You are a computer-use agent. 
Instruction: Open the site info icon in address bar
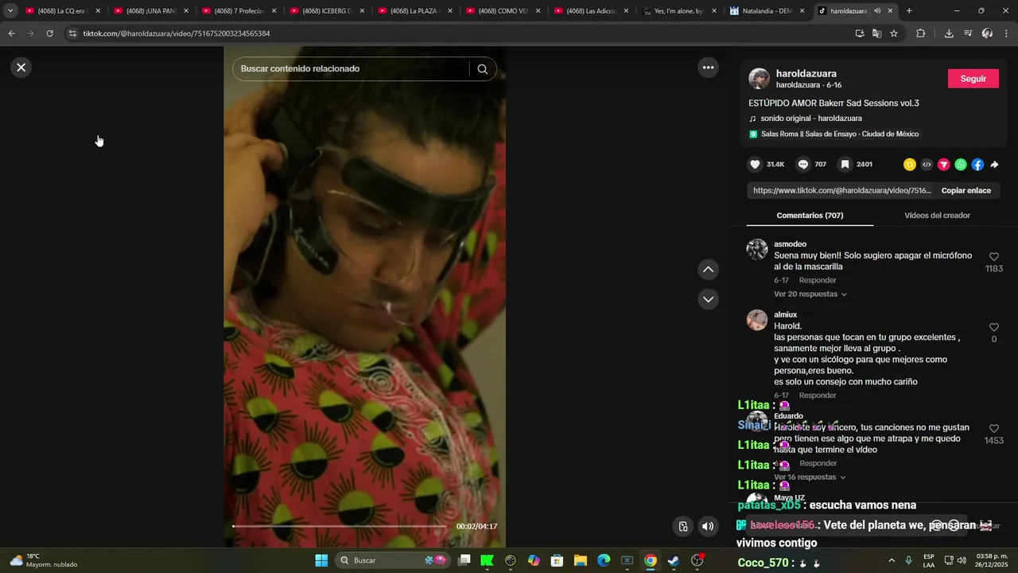(x=72, y=33)
